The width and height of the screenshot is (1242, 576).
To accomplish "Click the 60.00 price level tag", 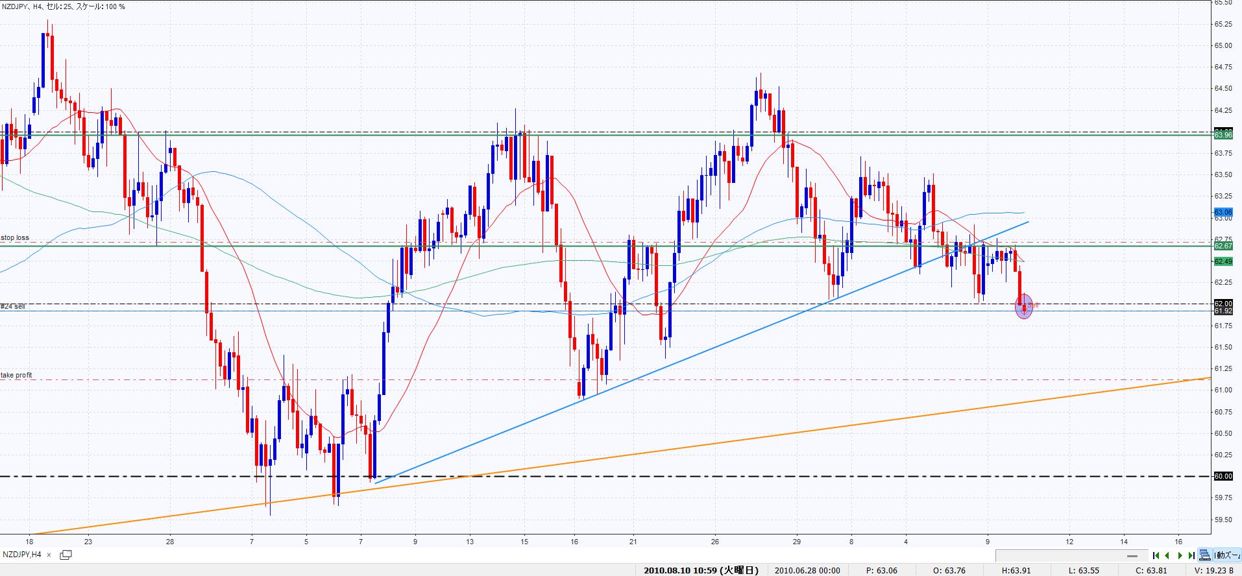I will point(1223,476).
